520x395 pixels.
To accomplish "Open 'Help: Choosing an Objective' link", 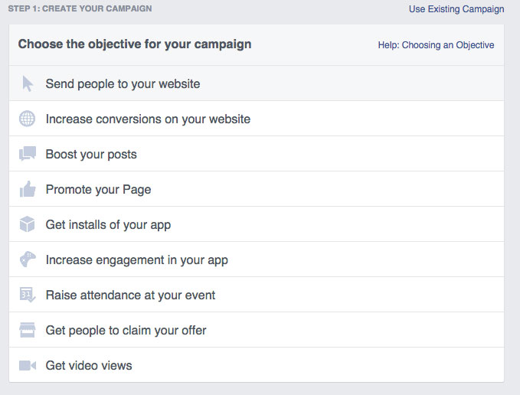I will coord(436,44).
